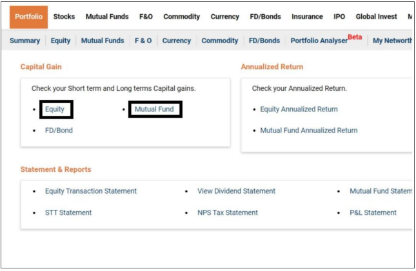Switch to the Summary sub-tab
Viewport: 416px width, 271px height.
[25, 41]
